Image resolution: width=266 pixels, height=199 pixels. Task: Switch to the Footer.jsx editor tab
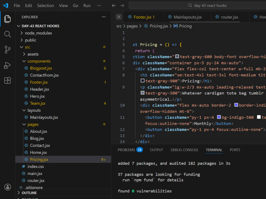point(144,17)
